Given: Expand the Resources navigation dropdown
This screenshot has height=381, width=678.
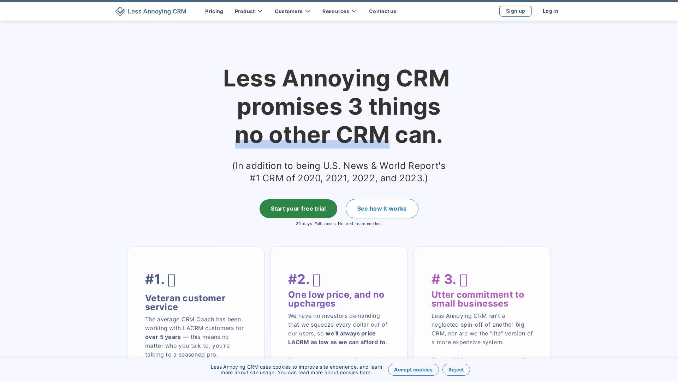Looking at the screenshot, I should pyautogui.click(x=339, y=11).
